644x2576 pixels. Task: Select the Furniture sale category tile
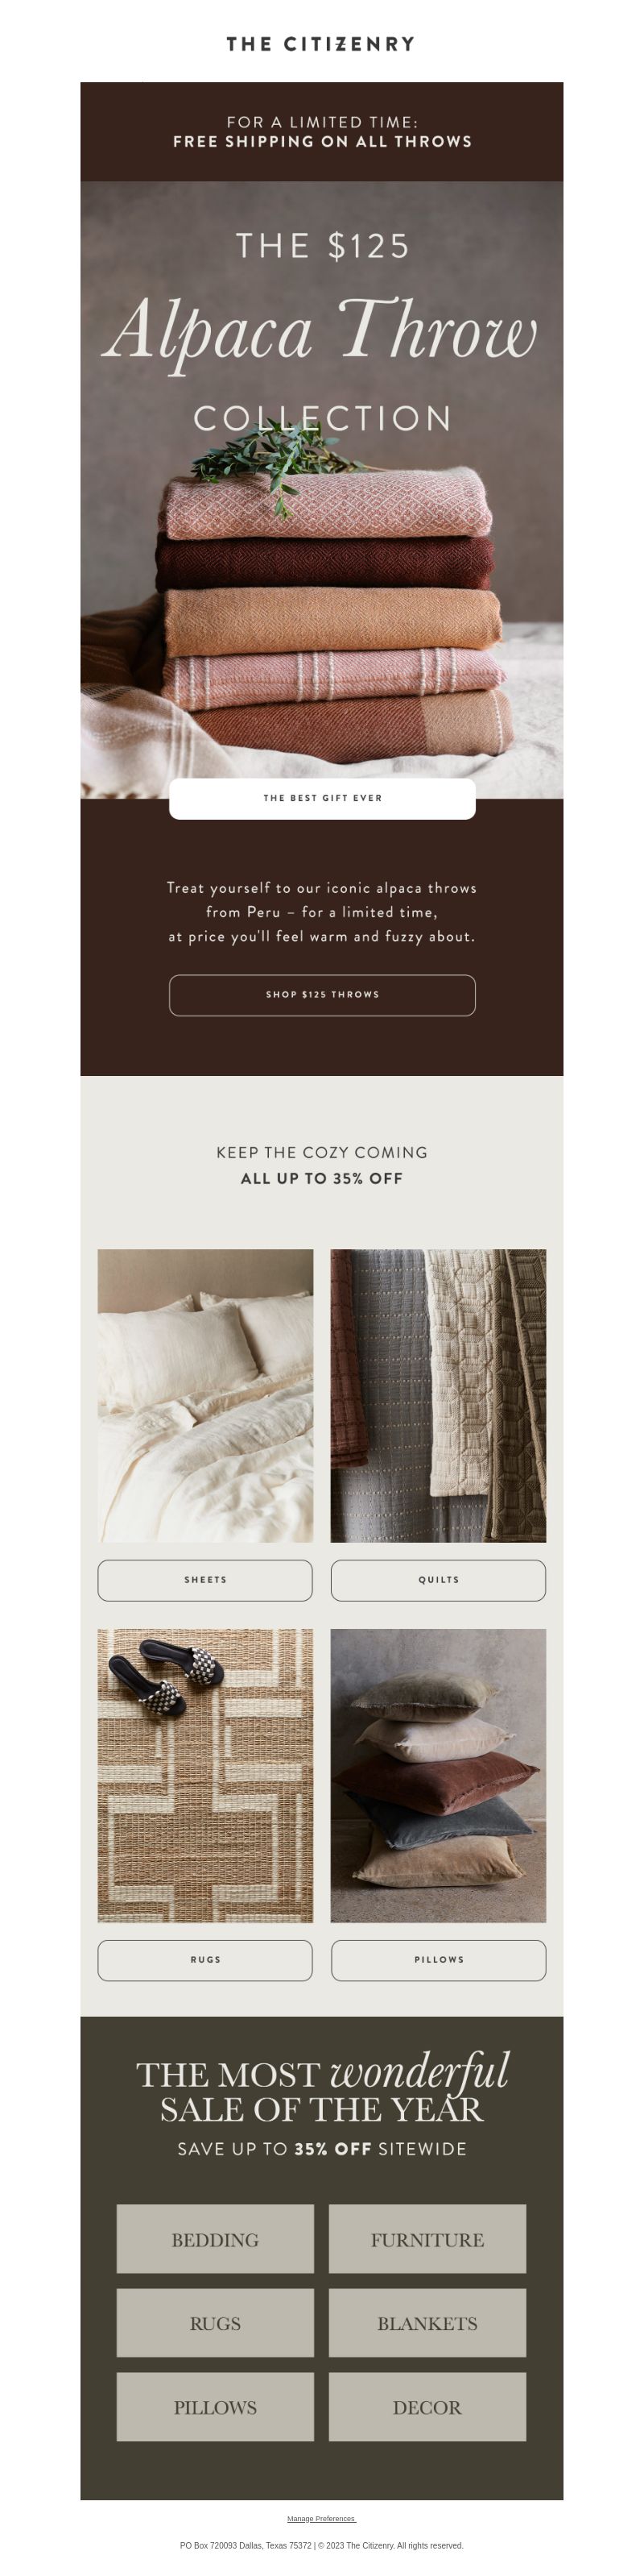pyautogui.click(x=427, y=2239)
